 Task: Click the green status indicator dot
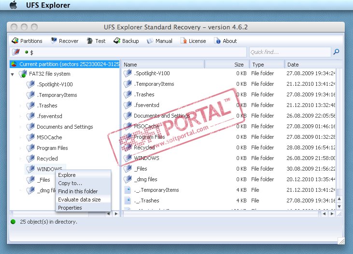(x=14, y=222)
